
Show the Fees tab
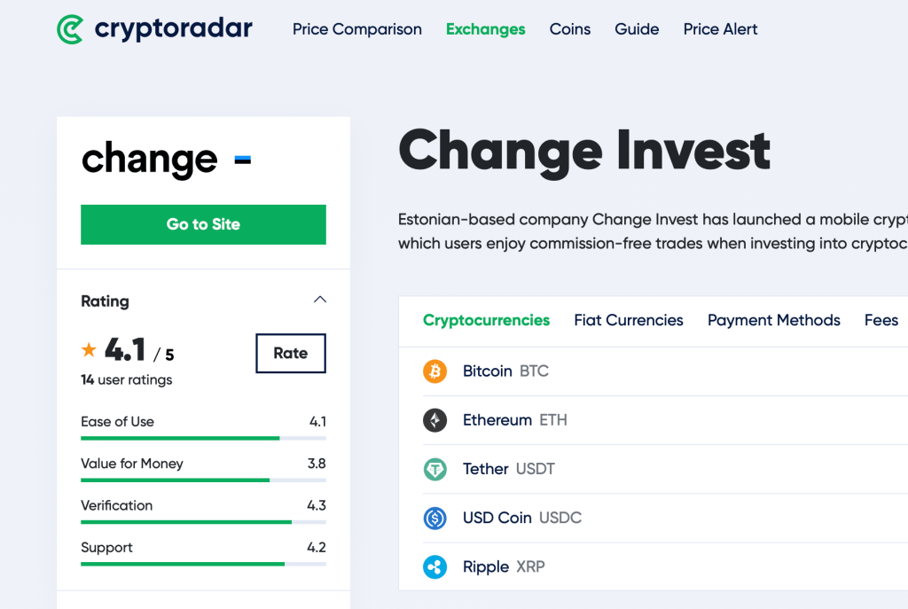point(881,320)
